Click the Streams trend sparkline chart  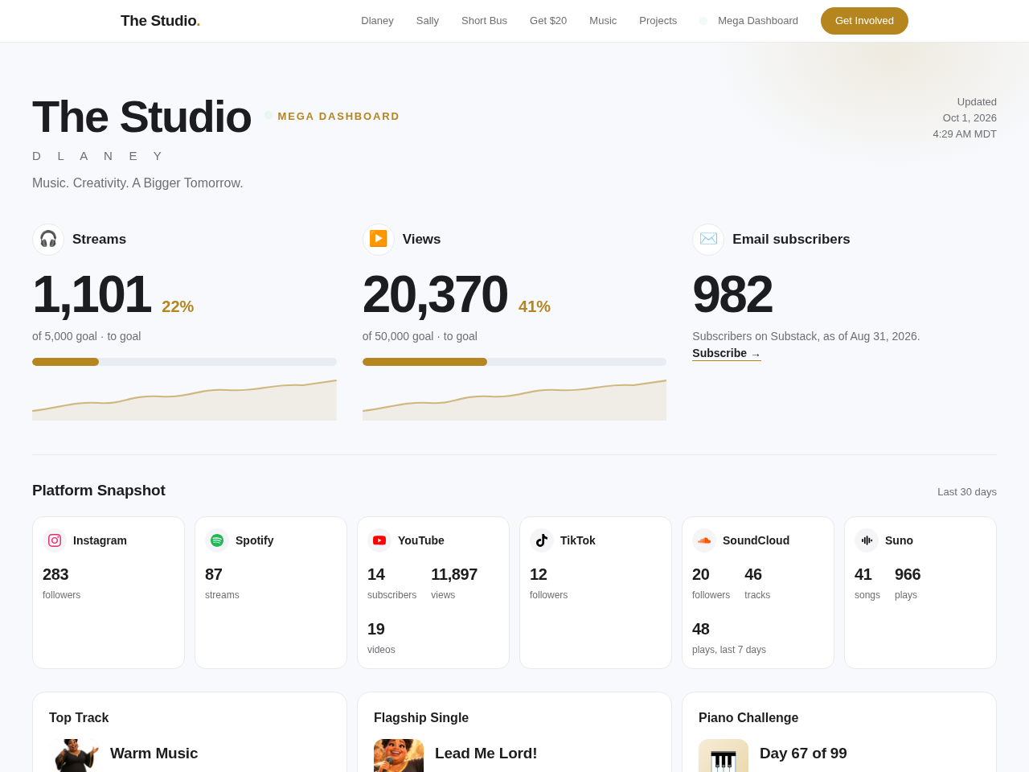[184, 400]
